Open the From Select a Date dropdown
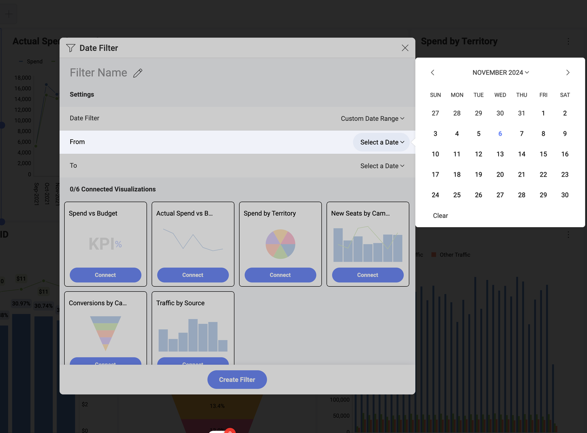This screenshot has width=587, height=433. (382, 142)
